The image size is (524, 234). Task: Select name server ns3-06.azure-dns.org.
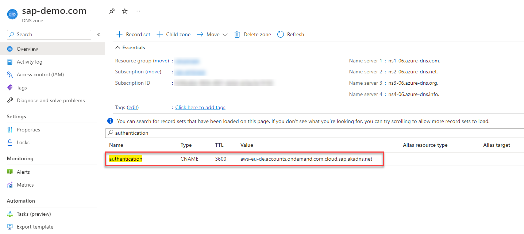tap(413, 83)
